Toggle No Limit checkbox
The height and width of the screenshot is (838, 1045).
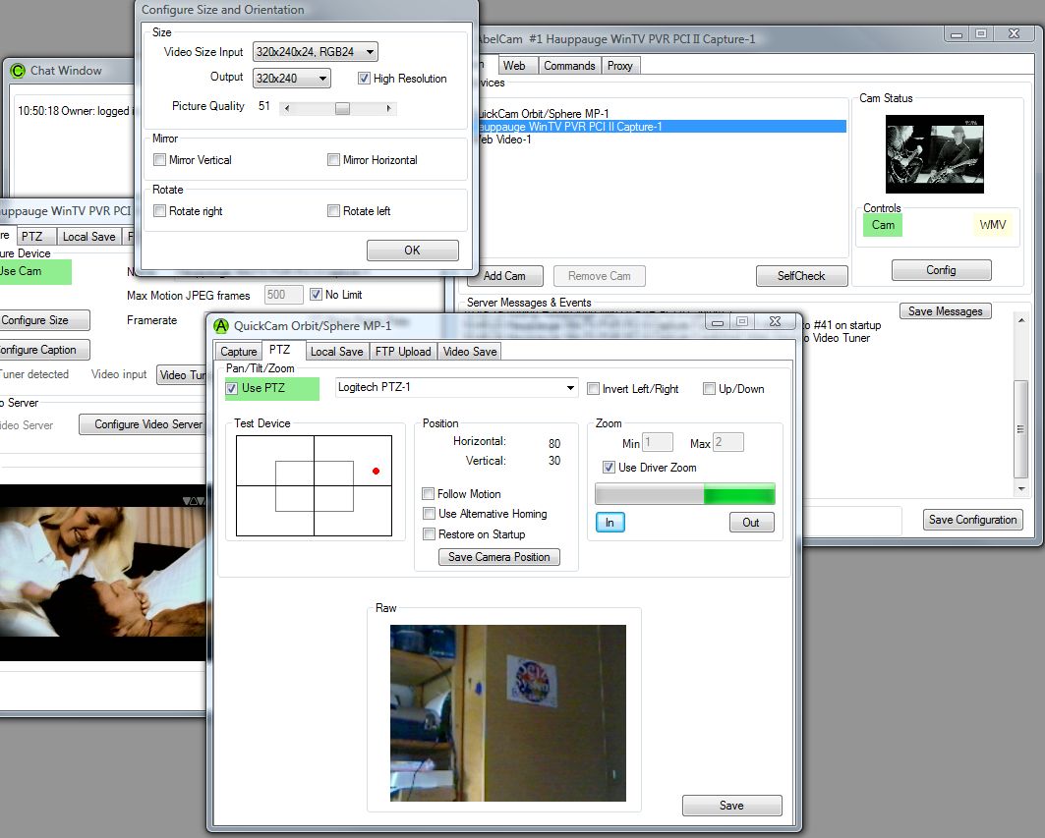click(x=316, y=295)
